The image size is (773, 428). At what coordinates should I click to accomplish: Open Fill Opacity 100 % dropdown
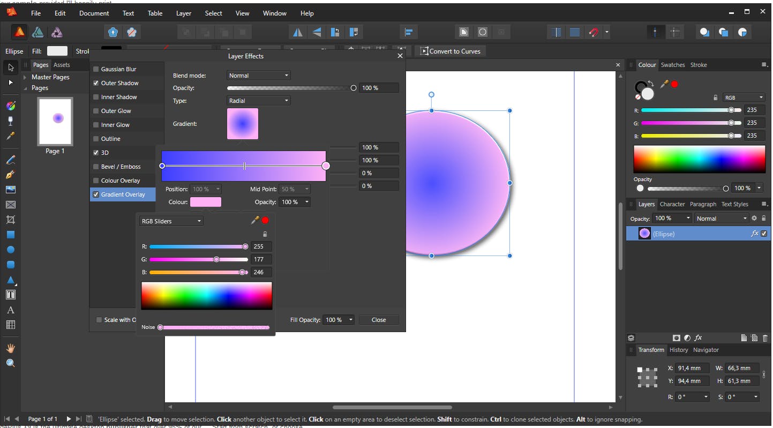339,320
